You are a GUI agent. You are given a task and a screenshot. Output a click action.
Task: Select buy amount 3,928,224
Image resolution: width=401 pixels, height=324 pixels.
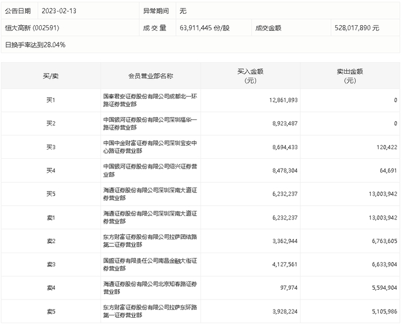[x=285, y=311]
